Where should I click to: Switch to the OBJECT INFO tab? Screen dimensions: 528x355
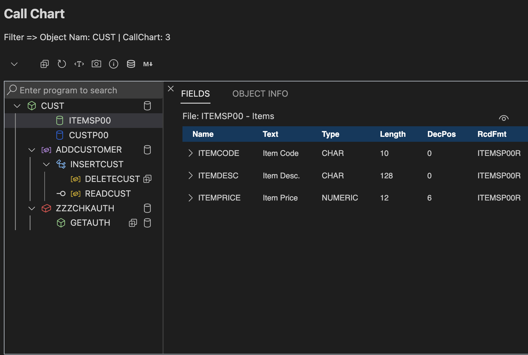coord(260,94)
